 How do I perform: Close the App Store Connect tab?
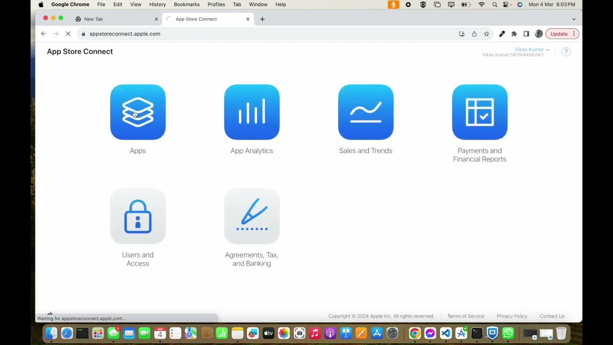point(248,19)
